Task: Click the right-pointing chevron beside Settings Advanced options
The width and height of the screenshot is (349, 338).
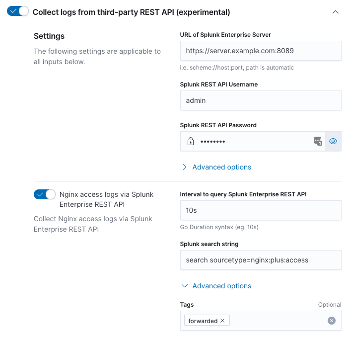Action: pos(185,167)
